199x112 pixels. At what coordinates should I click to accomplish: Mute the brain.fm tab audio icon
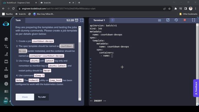70,2
